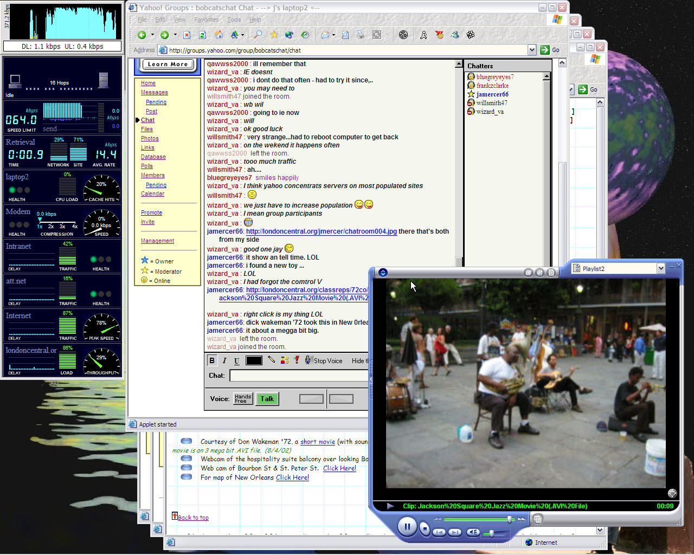Skip to previous clip in media player
Image resolution: width=694 pixels, height=555 pixels.
coord(439,532)
